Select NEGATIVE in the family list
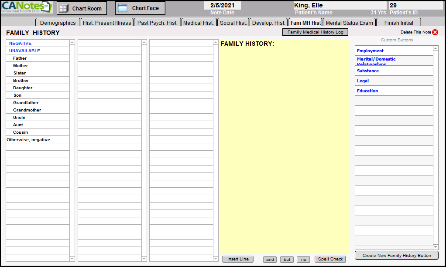This screenshot has width=446, height=267. [x=38, y=43]
